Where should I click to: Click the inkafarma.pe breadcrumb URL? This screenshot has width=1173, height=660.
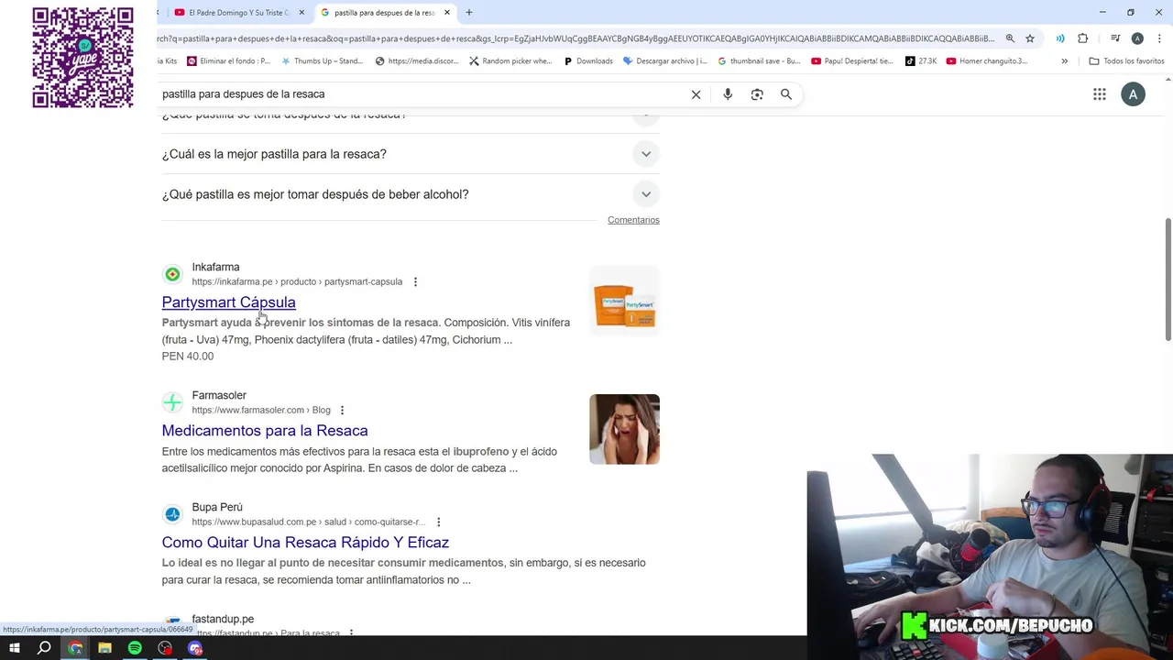pyautogui.click(x=297, y=282)
